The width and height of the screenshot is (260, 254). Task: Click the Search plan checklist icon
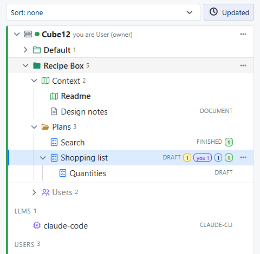[x=54, y=142]
